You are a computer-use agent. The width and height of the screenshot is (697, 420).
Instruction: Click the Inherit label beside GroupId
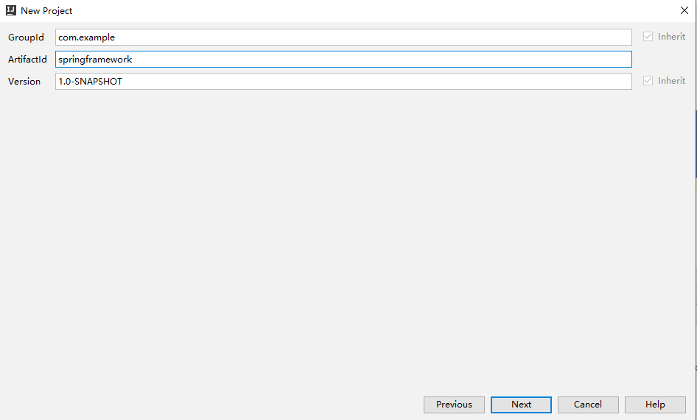tap(671, 37)
